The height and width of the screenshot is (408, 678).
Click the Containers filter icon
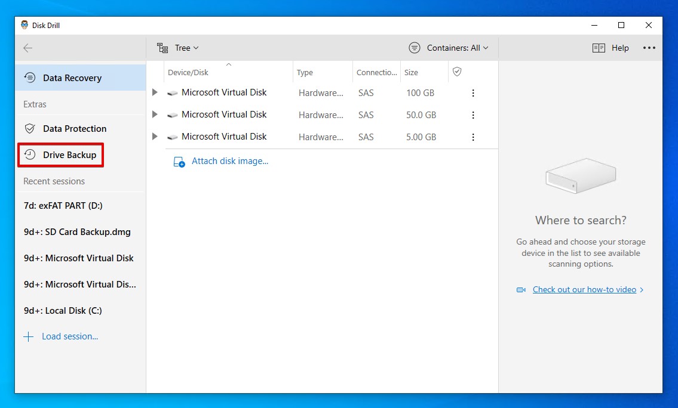(x=414, y=48)
